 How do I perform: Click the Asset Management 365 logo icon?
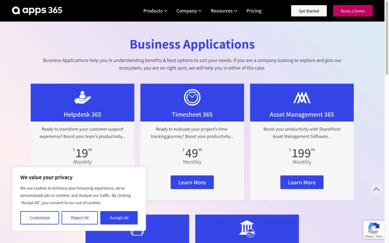tap(302, 98)
